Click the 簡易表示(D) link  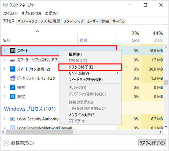[x=22, y=143]
